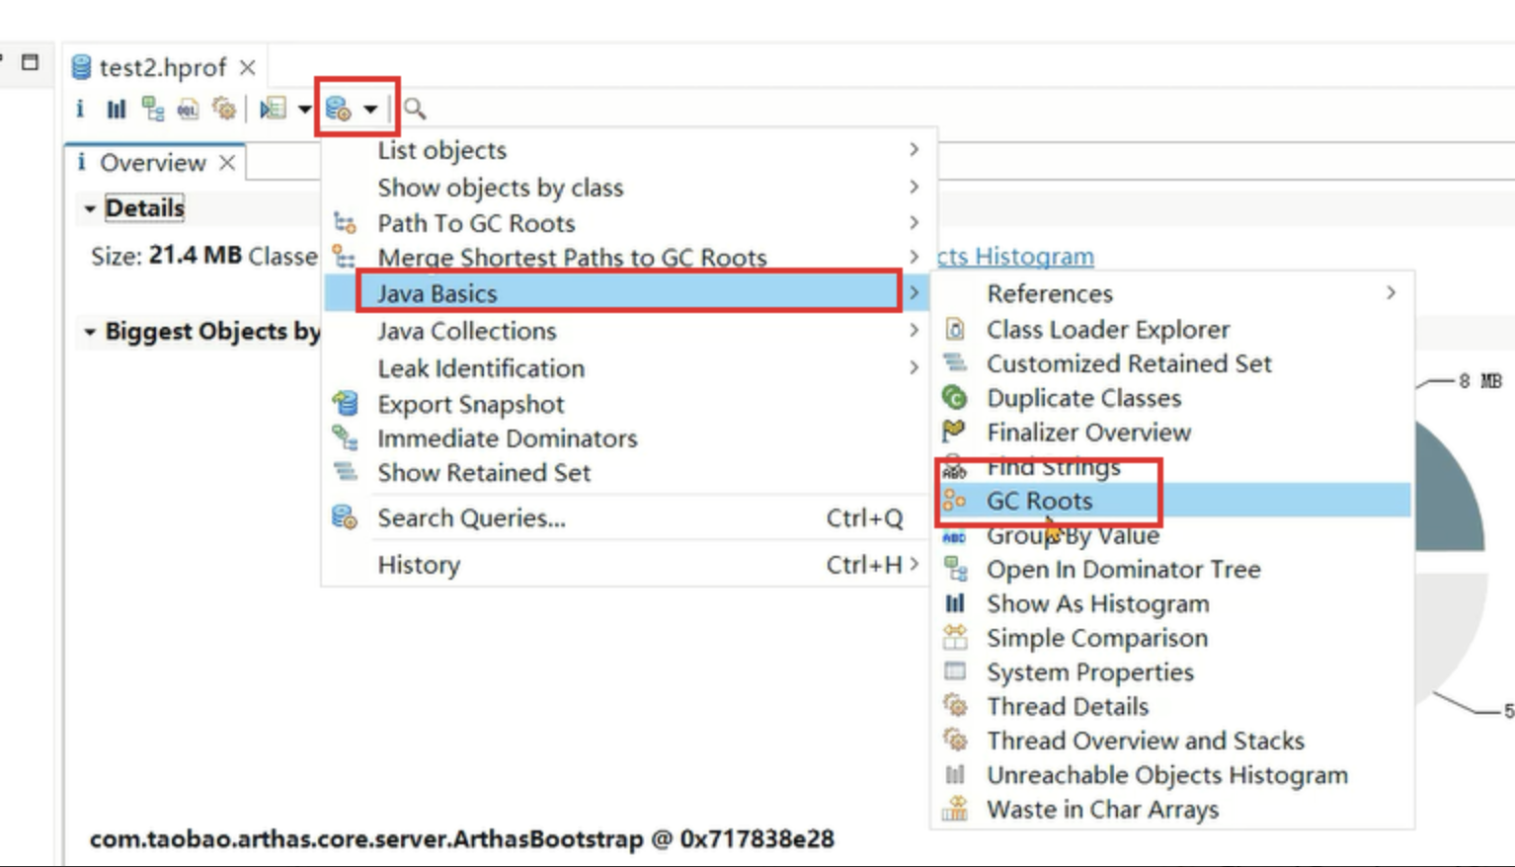Open the thread overview gear icon
Viewport: 1515px width, 867px height.
[224, 109]
